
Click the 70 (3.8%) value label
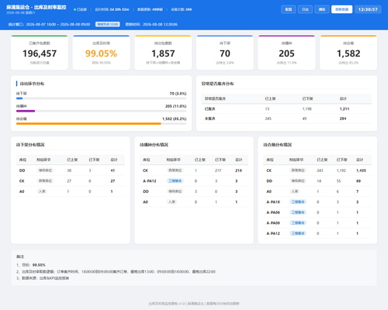[178, 94]
